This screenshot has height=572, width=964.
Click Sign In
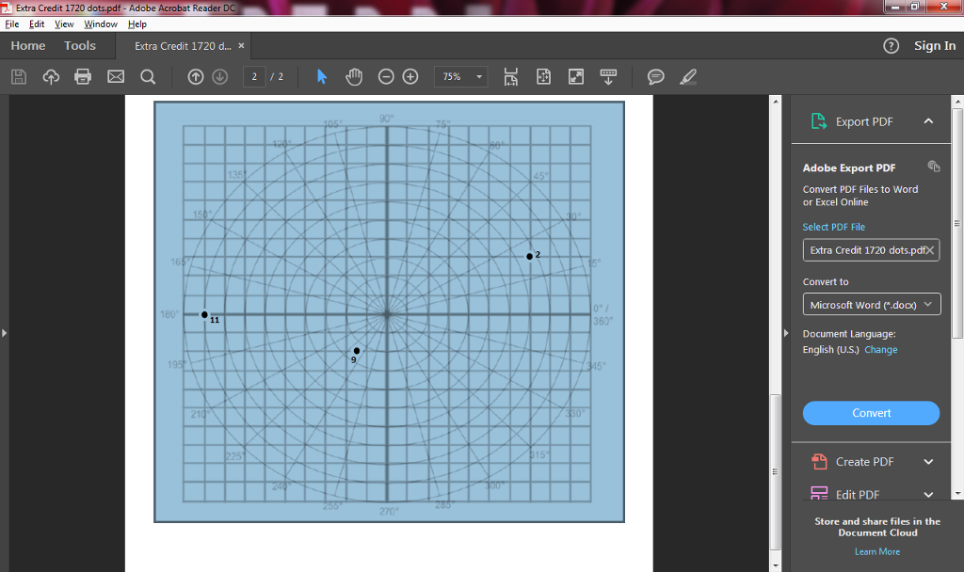(935, 45)
